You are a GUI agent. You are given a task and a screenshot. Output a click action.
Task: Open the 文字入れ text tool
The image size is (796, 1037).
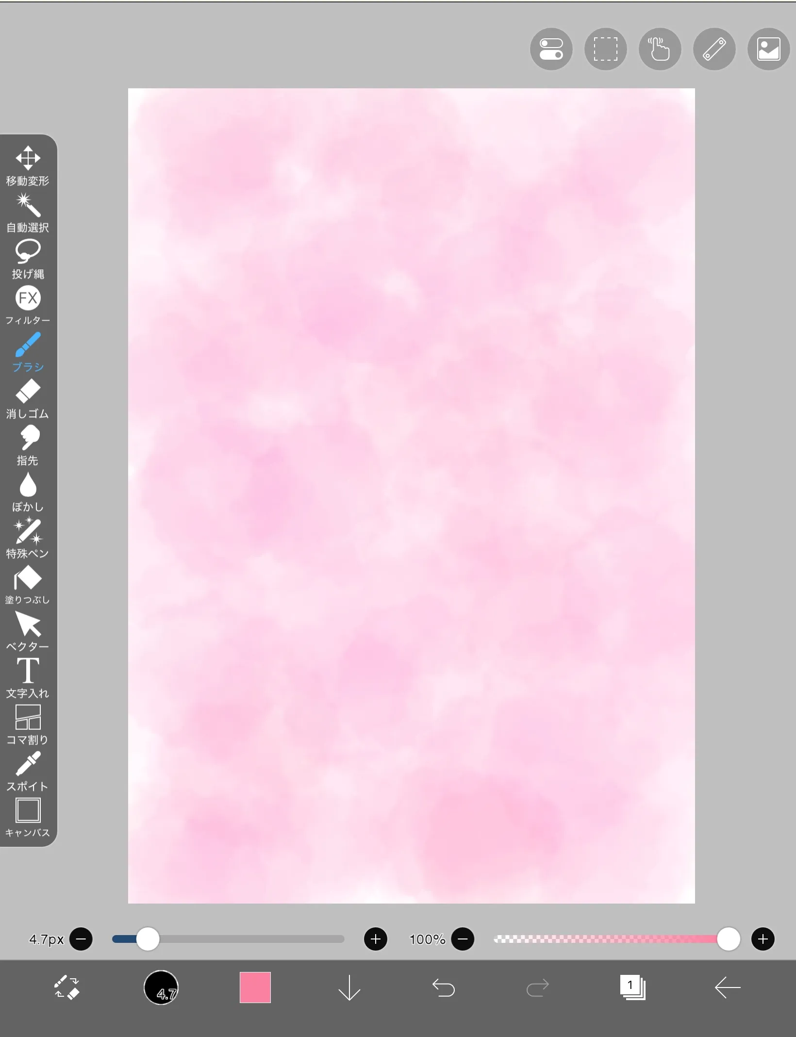click(x=28, y=677)
